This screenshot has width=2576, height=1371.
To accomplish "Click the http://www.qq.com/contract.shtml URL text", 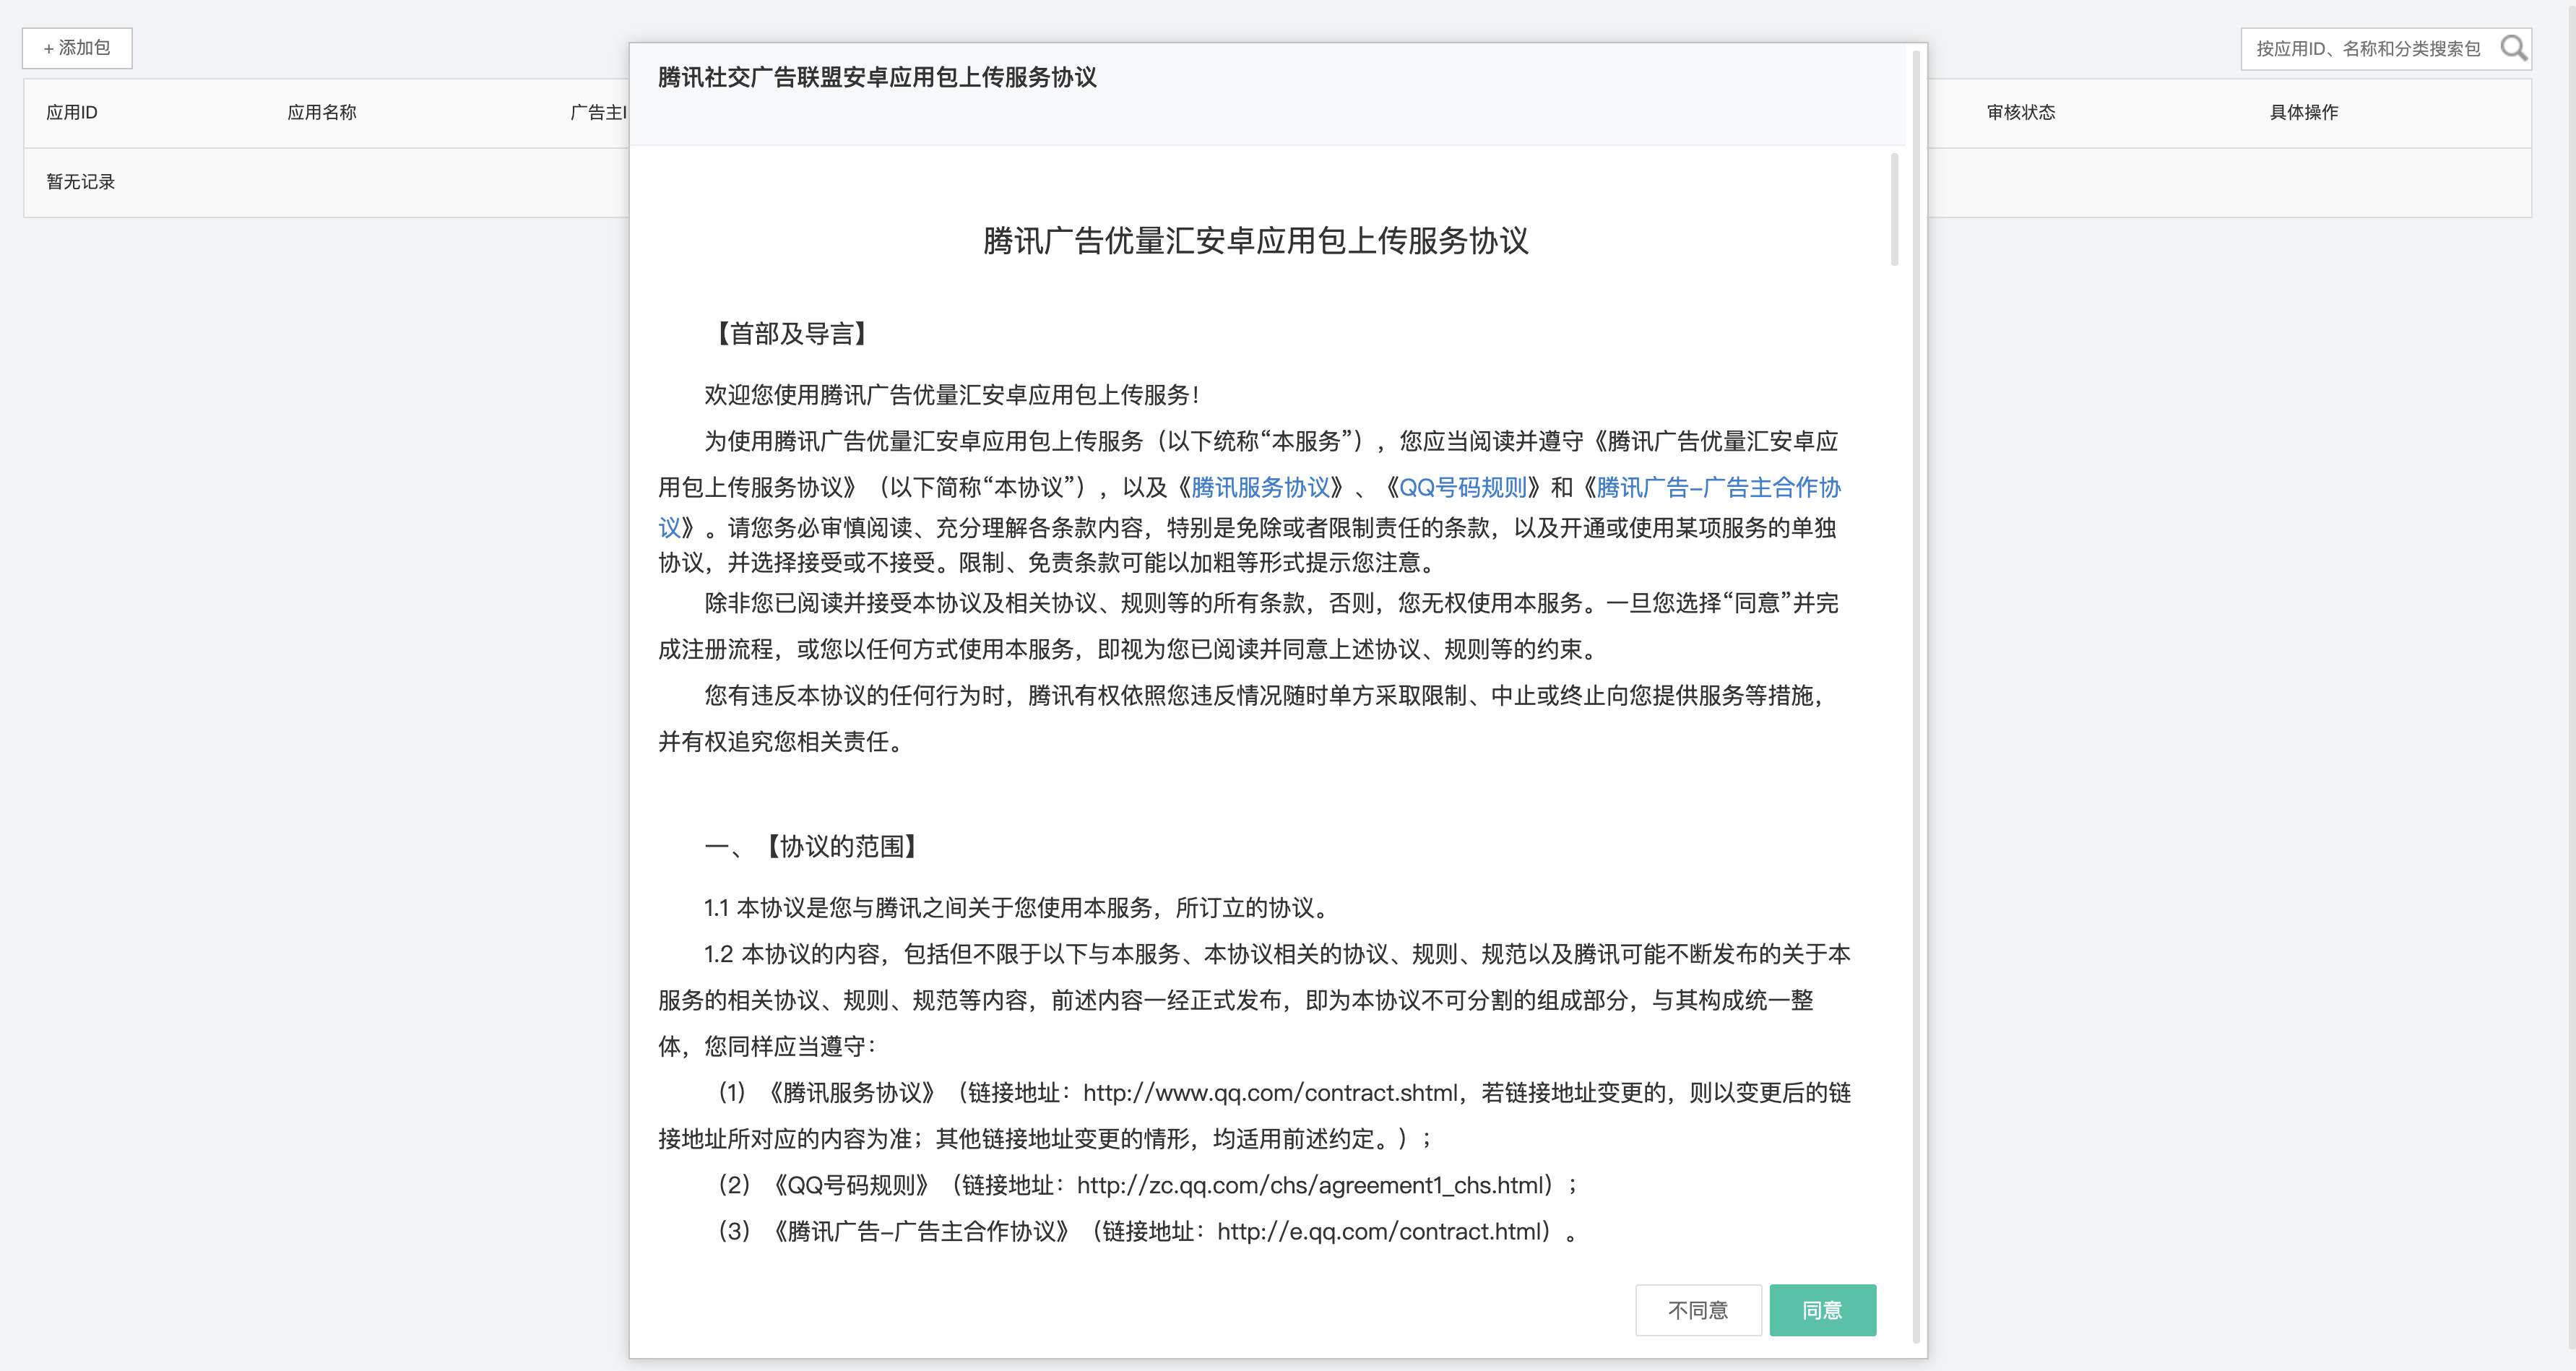I will pyautogui.click(x=1270, y=1093).
